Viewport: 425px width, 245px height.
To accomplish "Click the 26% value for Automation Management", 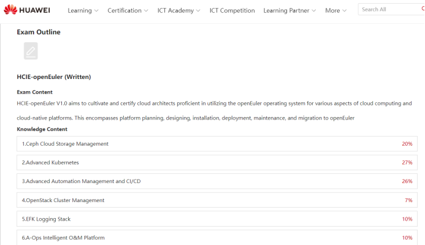I will [407, 181].
